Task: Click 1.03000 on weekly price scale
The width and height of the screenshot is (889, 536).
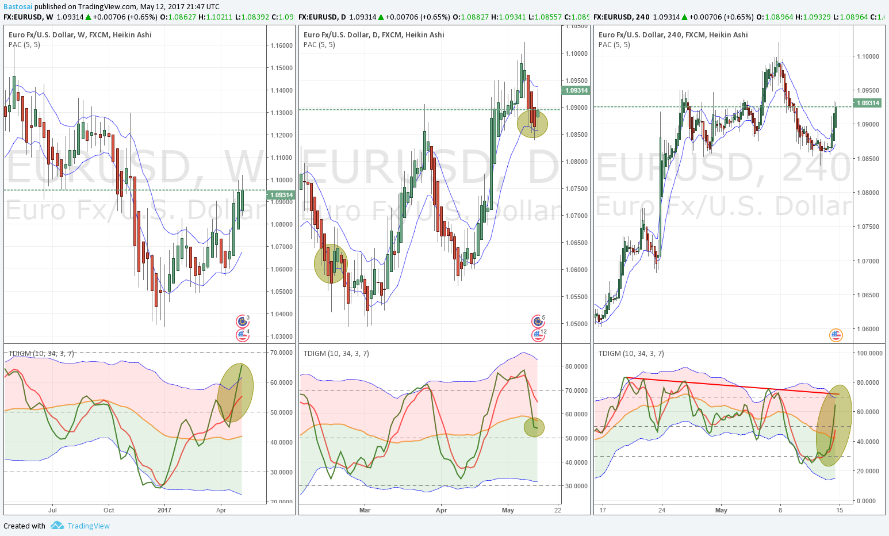Action: pyautogui.click(x=281, y=336)
